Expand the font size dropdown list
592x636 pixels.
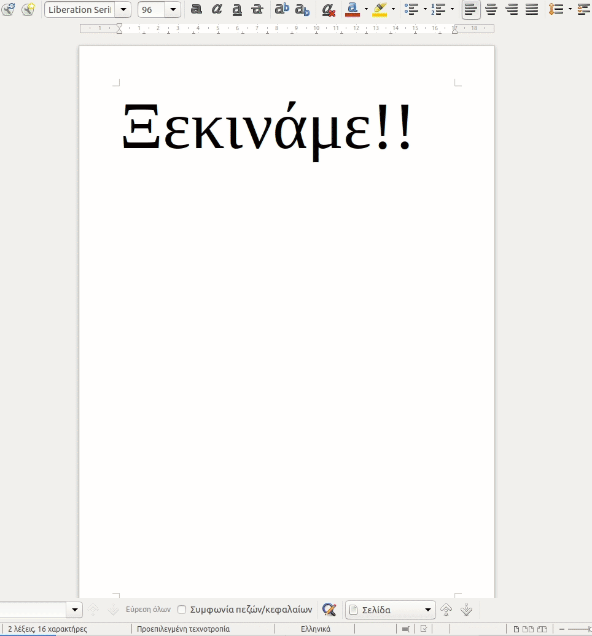point(173,9)
